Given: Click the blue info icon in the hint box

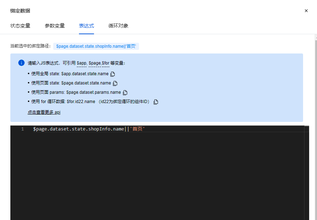Looking at the screenshot, I should coord(21,63).
